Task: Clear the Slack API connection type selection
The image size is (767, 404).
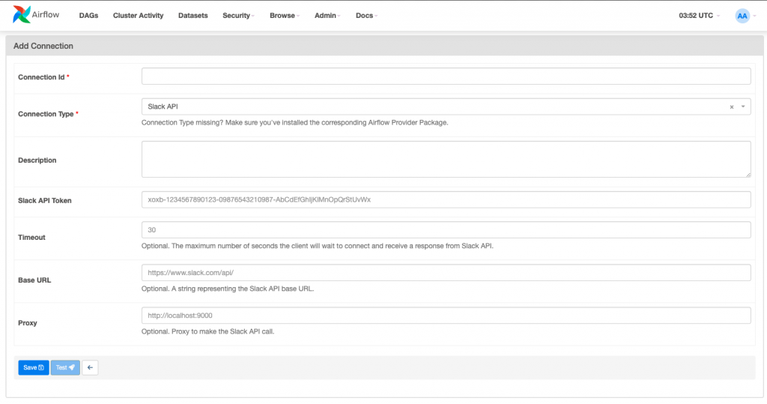Action: 732,106
